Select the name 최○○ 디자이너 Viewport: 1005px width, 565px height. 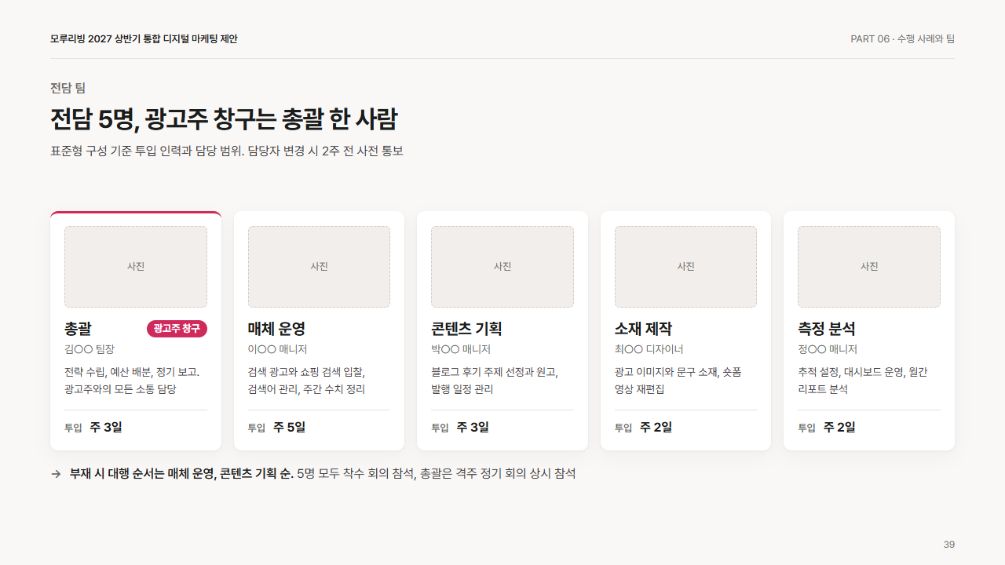[x=649, y=349]
